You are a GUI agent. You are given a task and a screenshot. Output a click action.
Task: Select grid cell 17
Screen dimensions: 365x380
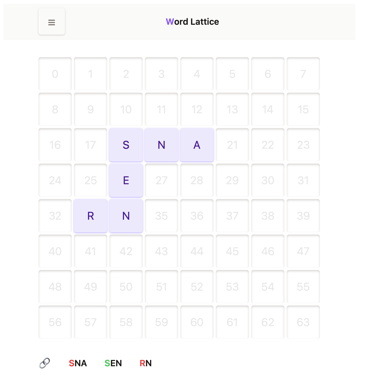click(90, 145)
